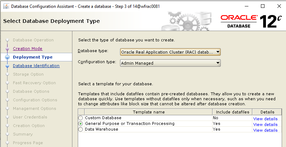Click the 'No' datafiles cell for Custom Database
Image resolution: width=286 pixels, height=147 pixels.
232,118
